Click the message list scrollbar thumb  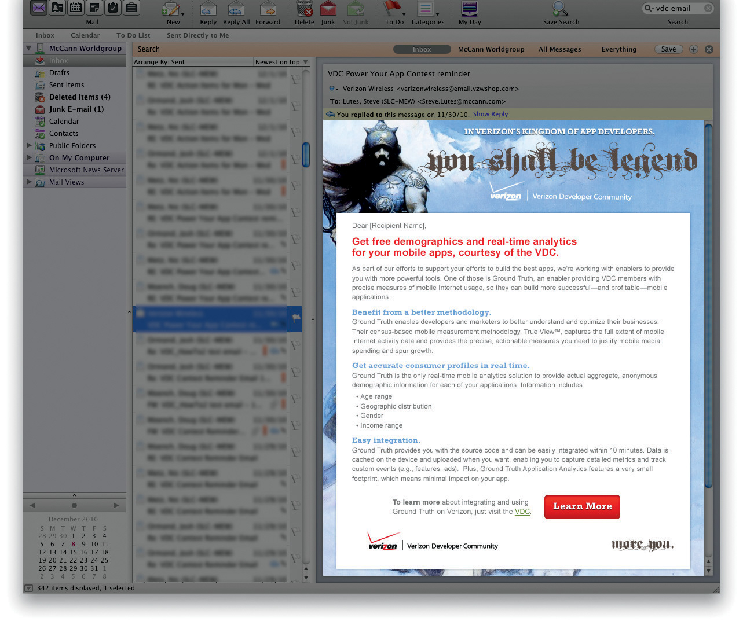pos(306,155)
